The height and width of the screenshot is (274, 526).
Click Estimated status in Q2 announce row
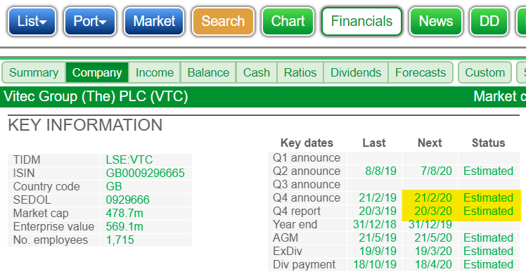click(x=488, y=171)
